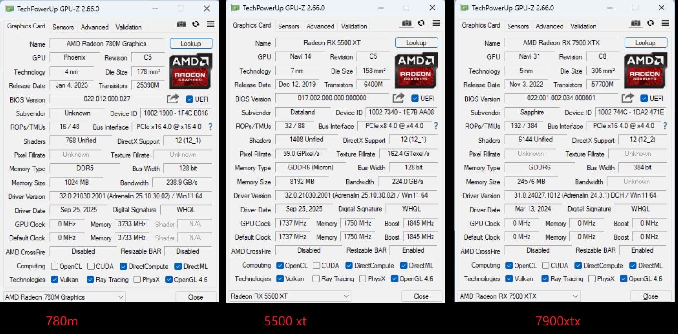Click the Subvendor field showing Sapphire
Image resolution: width=678 pixels, height=334 pixels.
[x=533, y=112]
